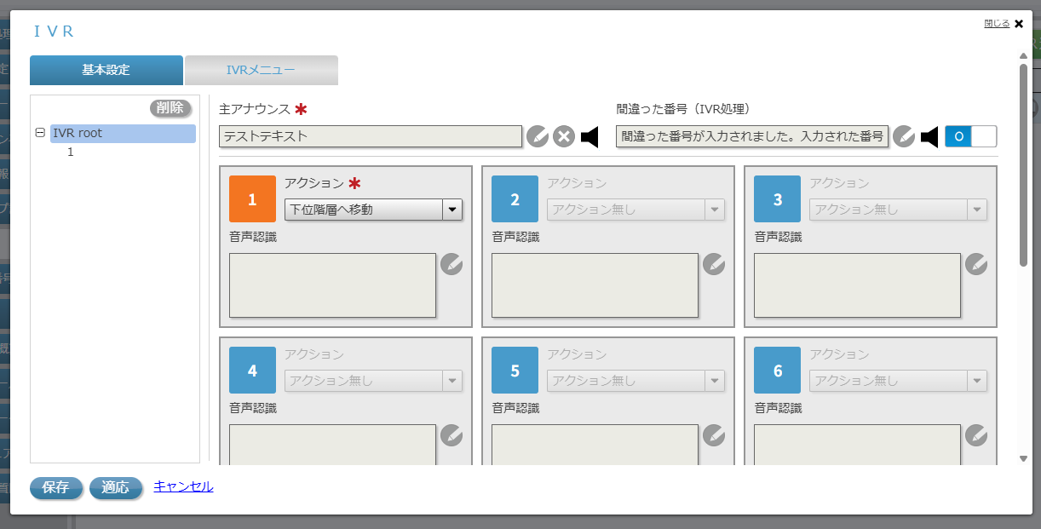The height and width of the screenshot is (529, 1041).
Task: Play the wrong number announcement audio
Action: click(x=929, y=135)
